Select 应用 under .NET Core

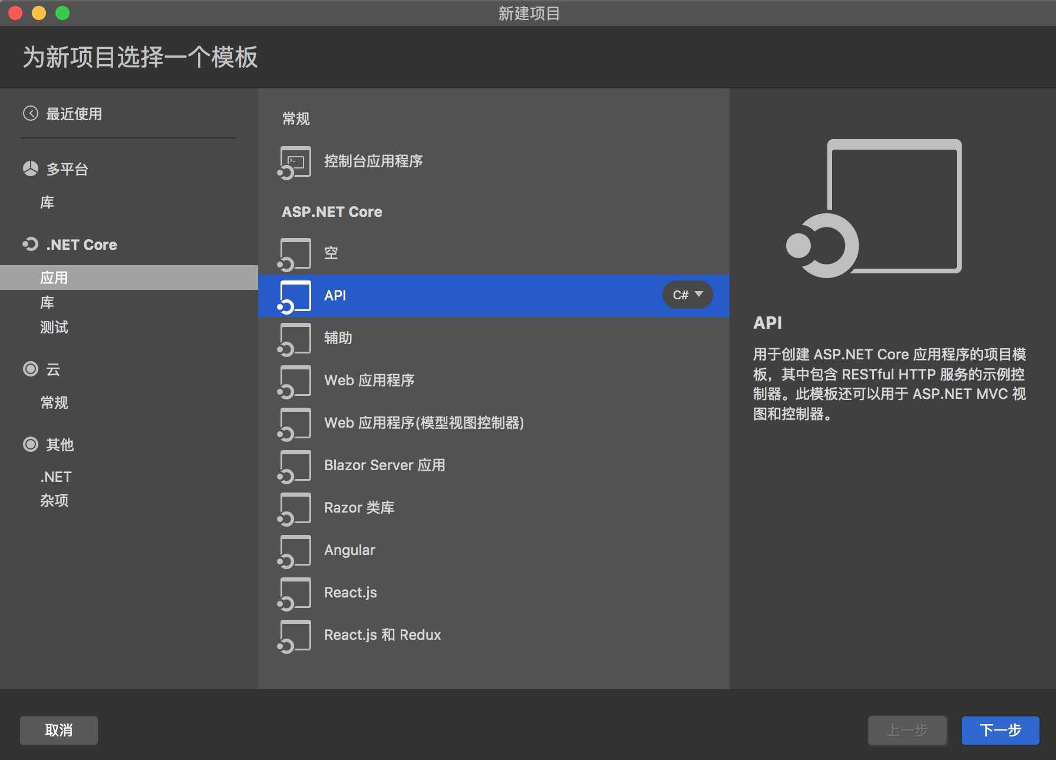(129, 277)
